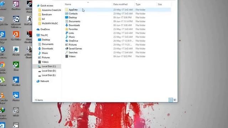Open the Contacts folder icon

(67, 14)
